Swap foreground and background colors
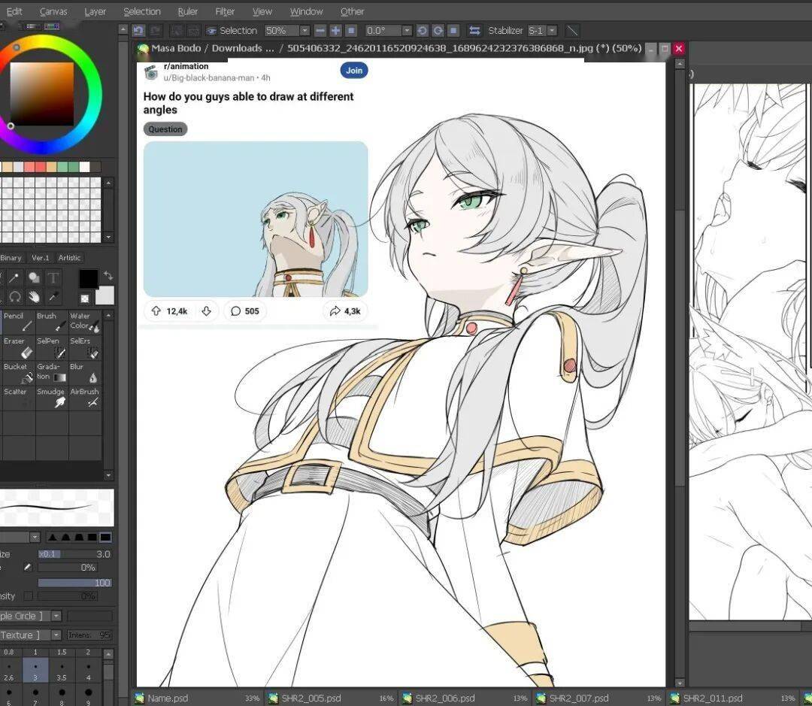Screen dimensions: 812x706 coord(108,275)
